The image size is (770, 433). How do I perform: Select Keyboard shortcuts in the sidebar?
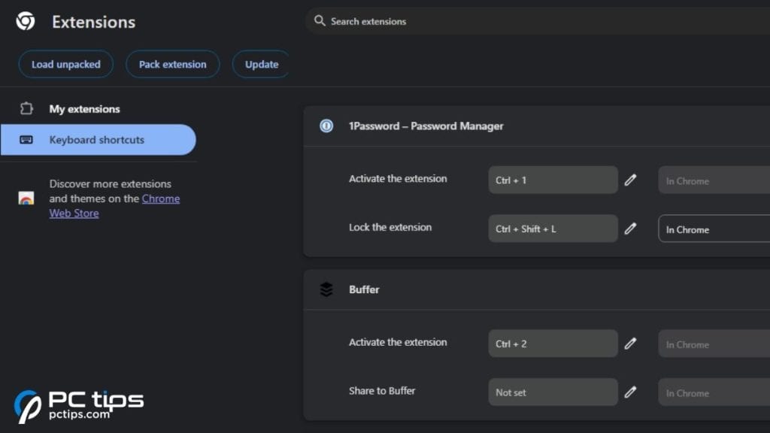(96, 140)
